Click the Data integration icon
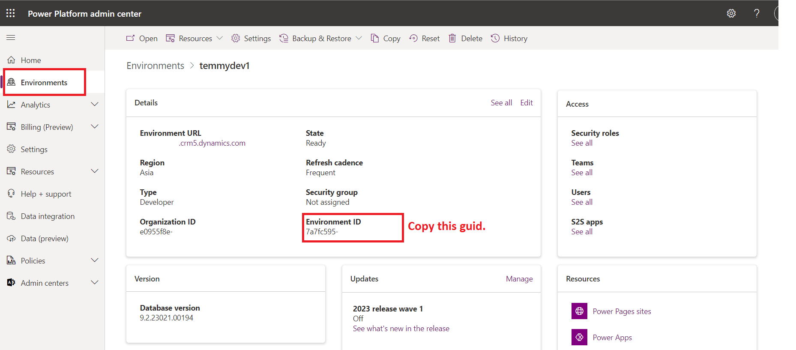The height and width of the screenshot is (350, 796). (11, 216)
